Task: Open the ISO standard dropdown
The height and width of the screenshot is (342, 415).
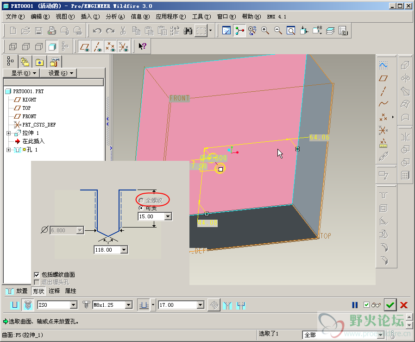Action: point(74,305)
